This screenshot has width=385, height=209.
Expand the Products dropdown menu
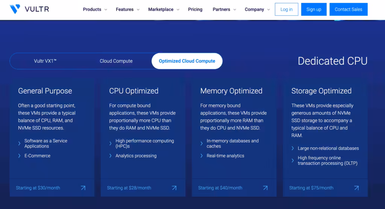pos(95,9)
